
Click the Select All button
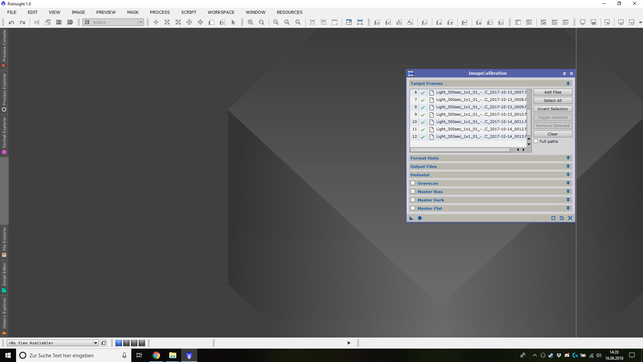coord(553,101)
